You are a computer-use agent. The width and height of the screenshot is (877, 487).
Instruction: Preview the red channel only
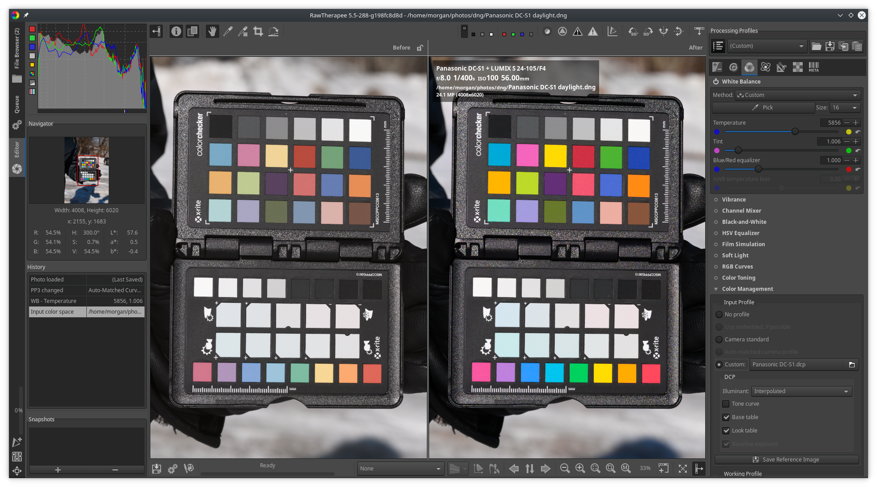pos(504,34)
